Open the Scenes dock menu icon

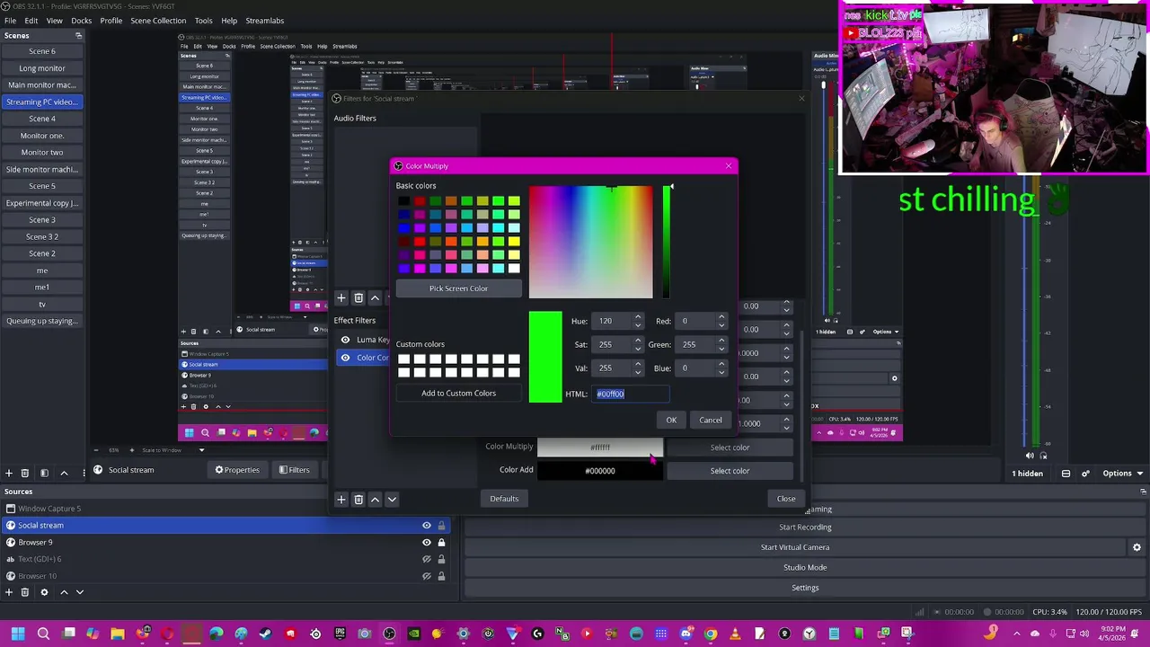pos(78,36)
